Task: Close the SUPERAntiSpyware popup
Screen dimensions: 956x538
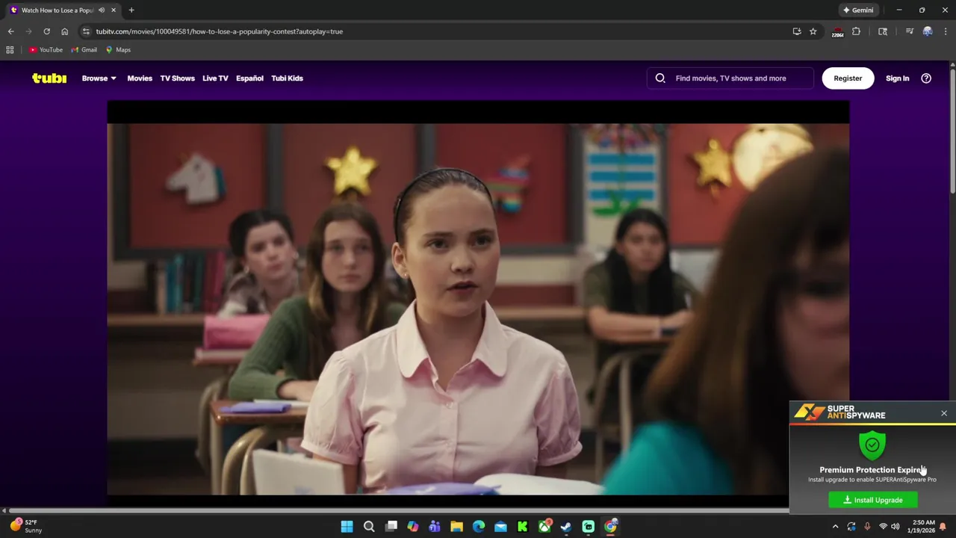Action: pos(944,413)
